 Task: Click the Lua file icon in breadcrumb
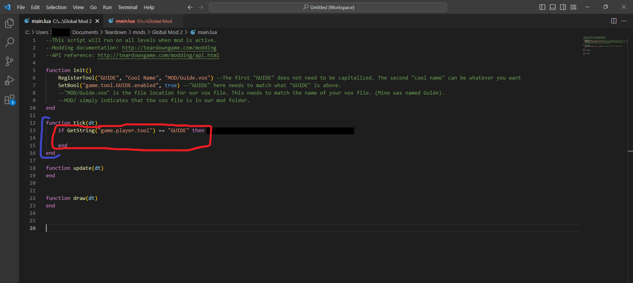(193, 32)
